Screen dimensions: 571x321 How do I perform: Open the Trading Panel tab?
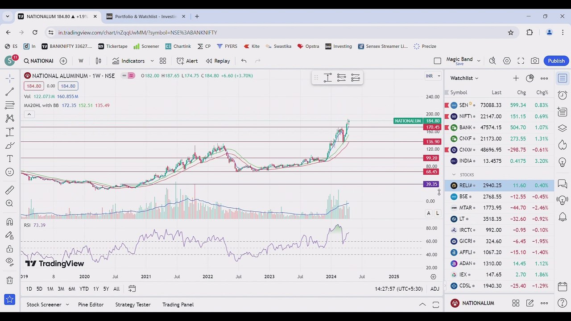pos(178,305)
